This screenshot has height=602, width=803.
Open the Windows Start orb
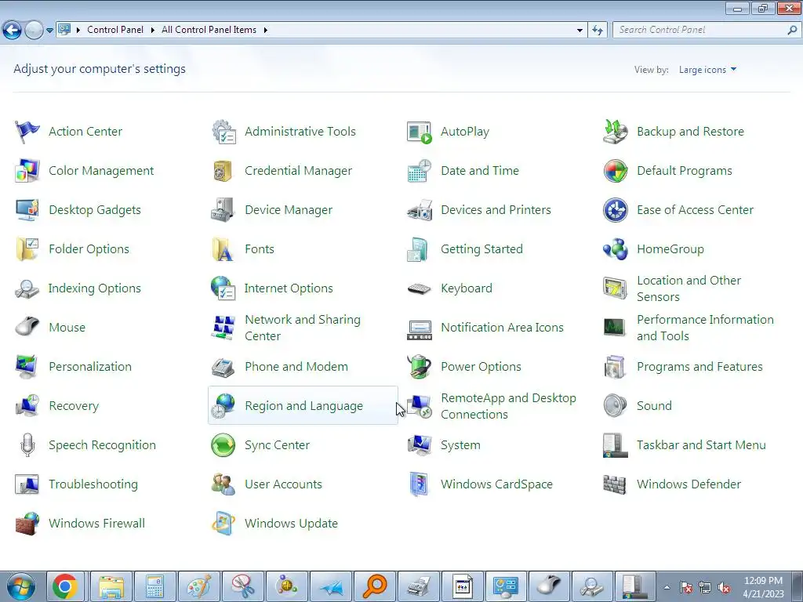[21, 586]
